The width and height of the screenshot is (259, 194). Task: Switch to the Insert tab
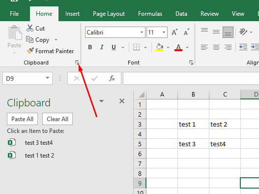pyautogui.click(x=72, y=14)
